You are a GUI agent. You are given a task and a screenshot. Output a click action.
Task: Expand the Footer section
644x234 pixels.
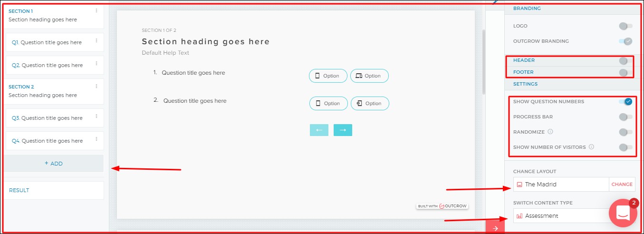point(523,72)
